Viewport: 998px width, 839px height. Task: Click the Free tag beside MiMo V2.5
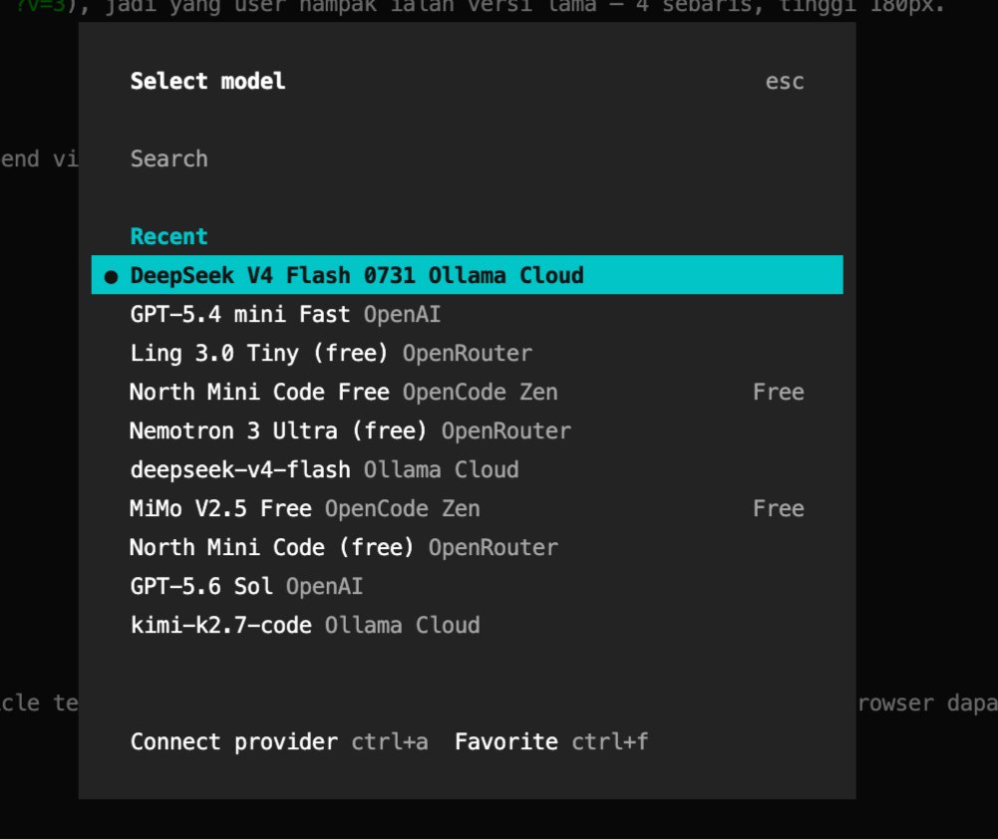coord(779,508)
